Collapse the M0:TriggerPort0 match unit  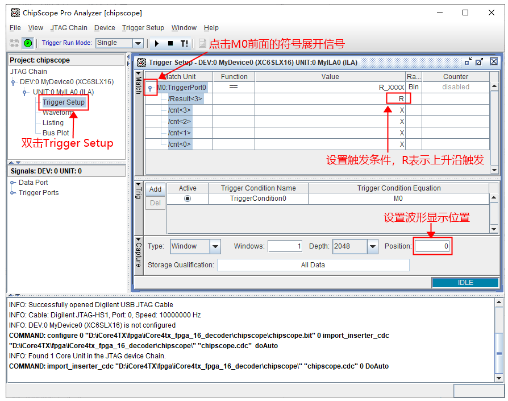151,88
